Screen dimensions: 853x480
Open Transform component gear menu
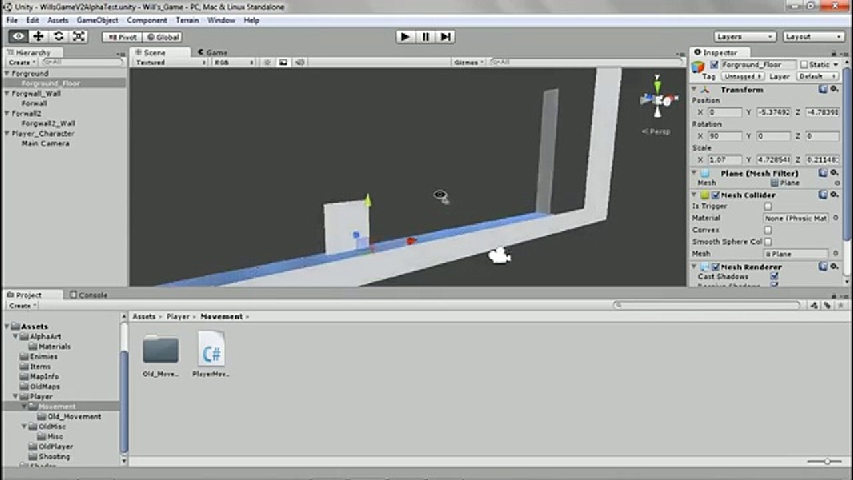(x=834, y=89)
